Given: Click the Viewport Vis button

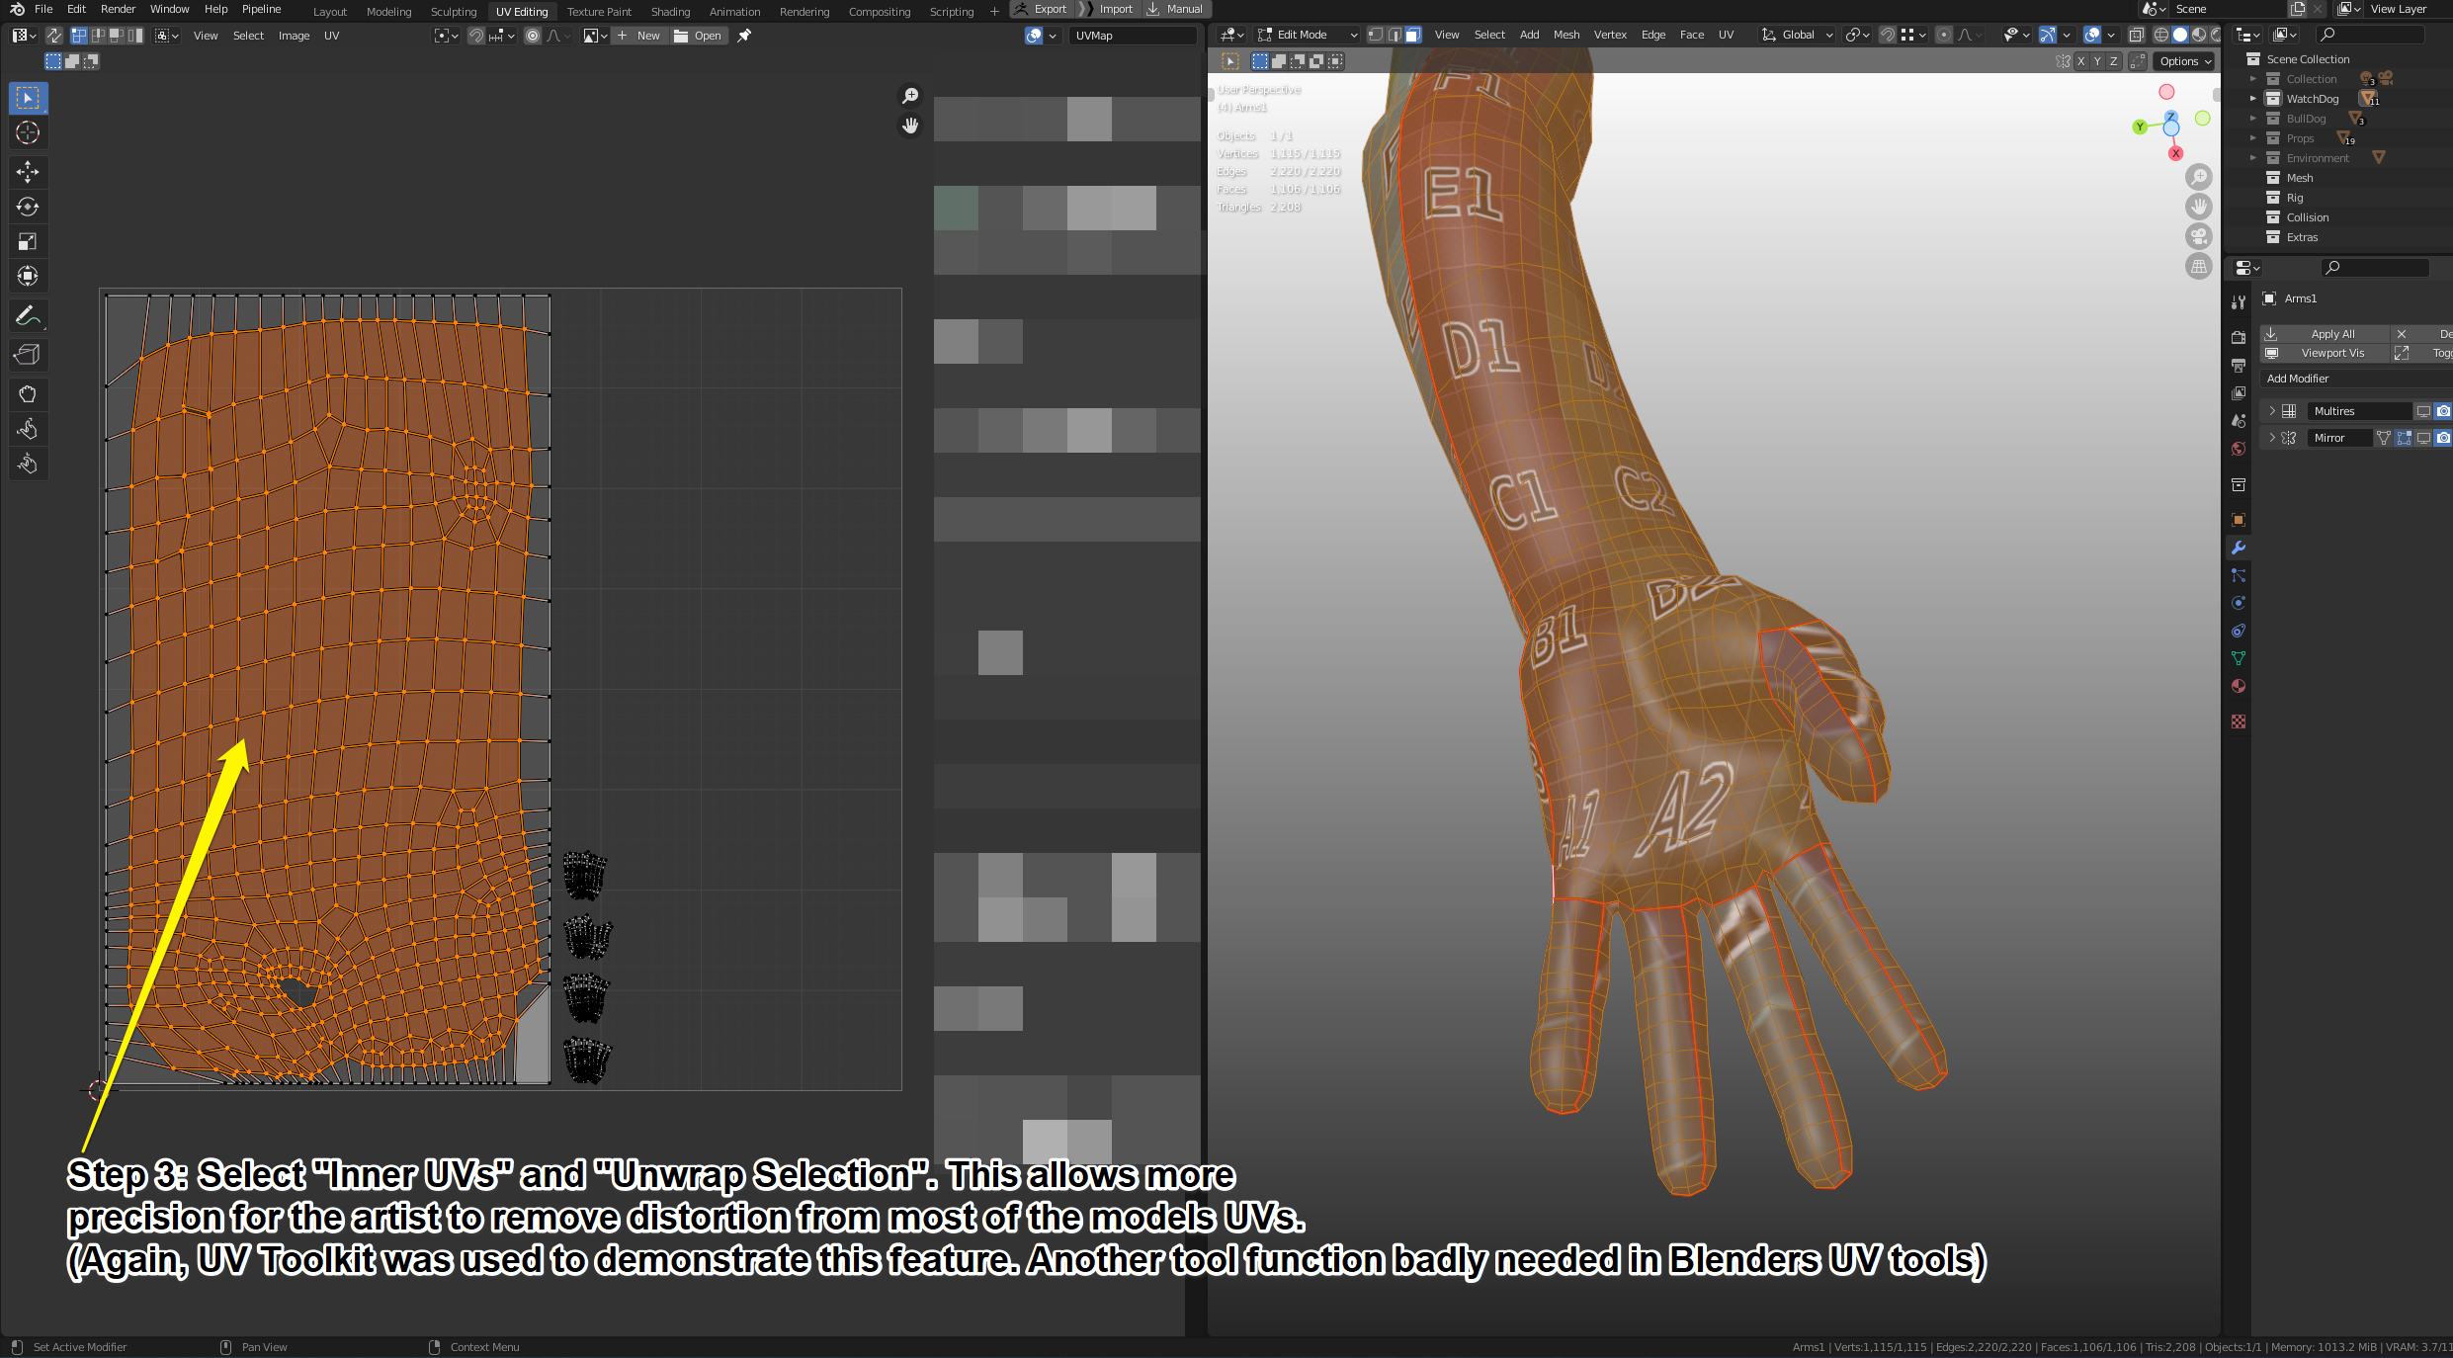Looking at the screenshot, I should click(2324, 353).
